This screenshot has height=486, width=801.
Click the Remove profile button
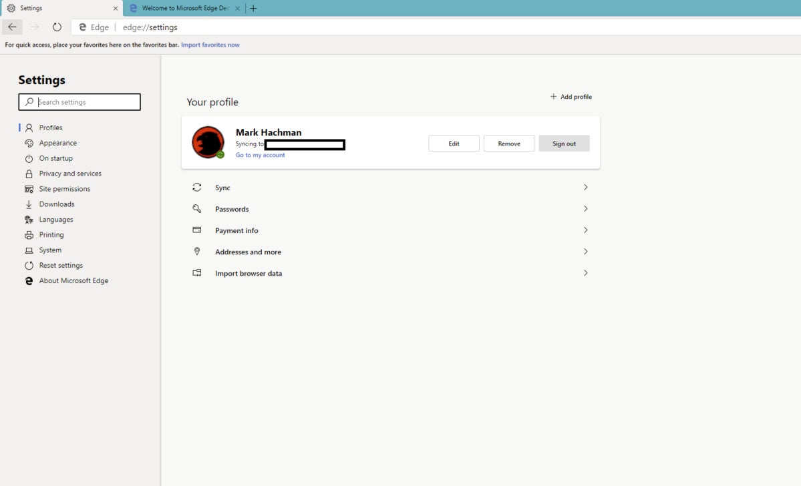[x=509, y=144]
